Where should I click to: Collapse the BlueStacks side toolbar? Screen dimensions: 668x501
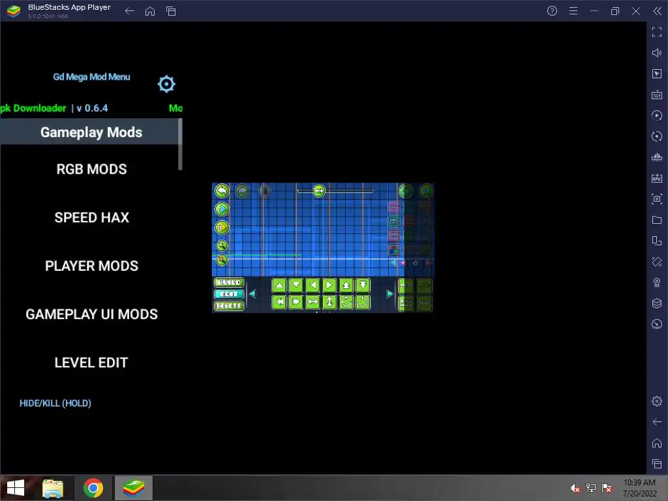658,11
